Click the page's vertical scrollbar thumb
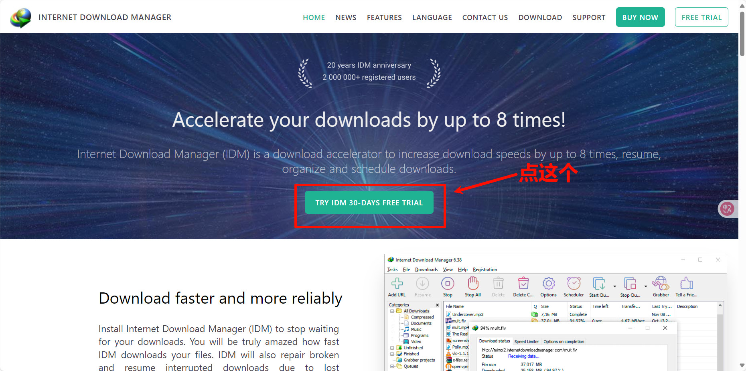This screenshot has height=371, width=746. pyautogui.click(x=742, y=34)
